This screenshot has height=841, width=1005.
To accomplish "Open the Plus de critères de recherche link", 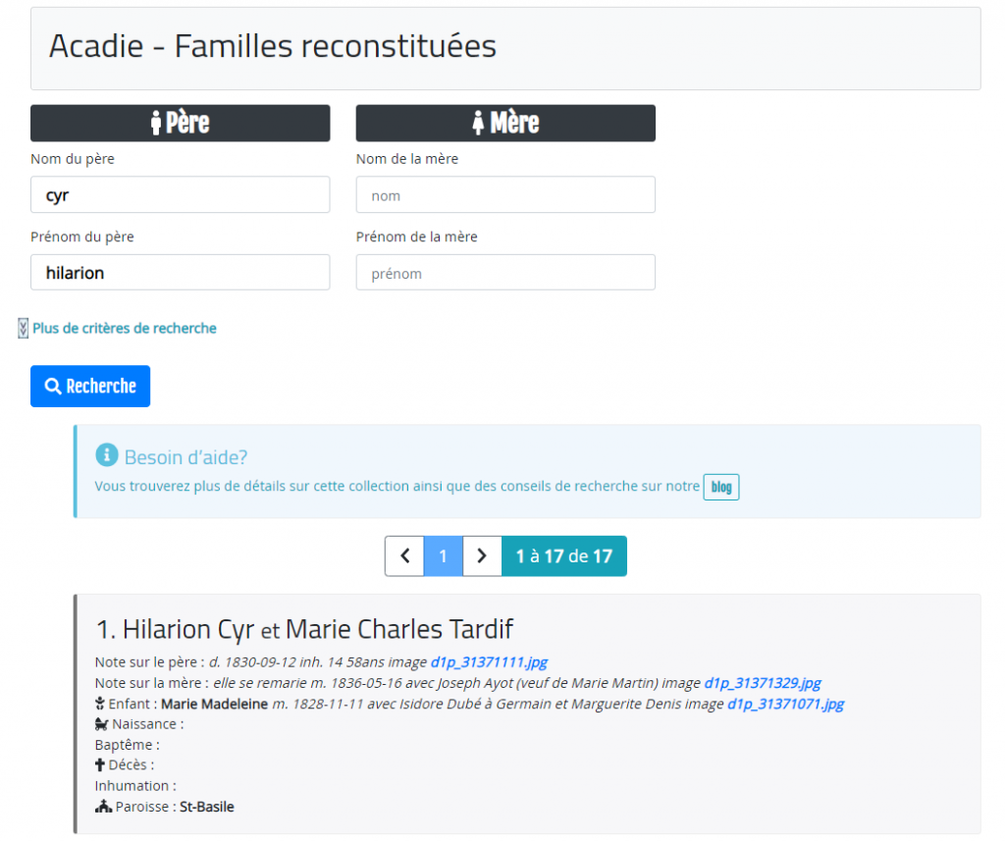I will pos(125,329).
